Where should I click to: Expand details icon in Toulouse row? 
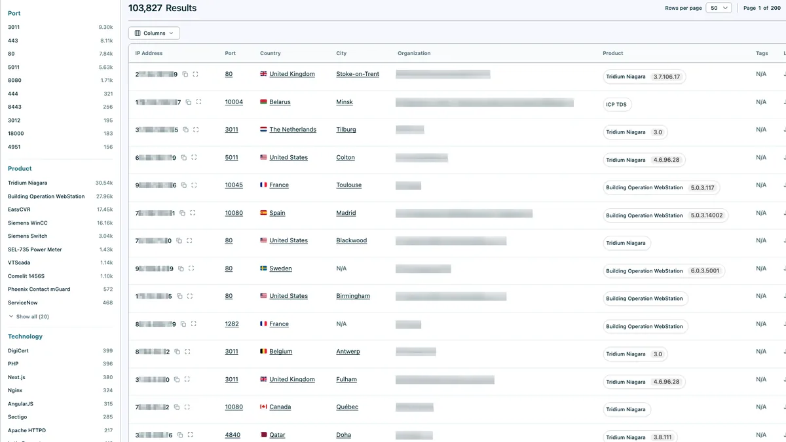195,185
